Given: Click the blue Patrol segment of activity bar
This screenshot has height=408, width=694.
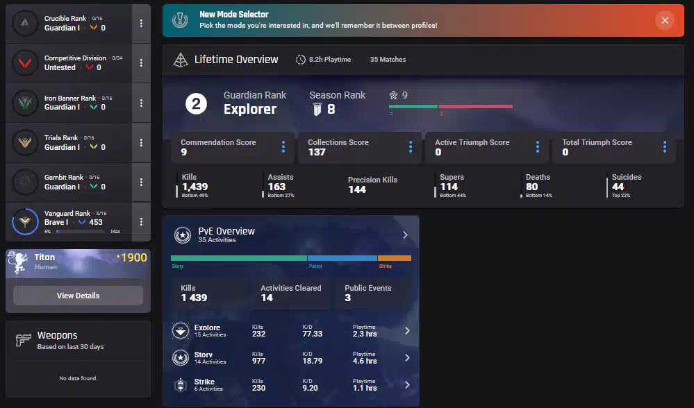Looking at the screenshot, I should (x=342, y=258).
